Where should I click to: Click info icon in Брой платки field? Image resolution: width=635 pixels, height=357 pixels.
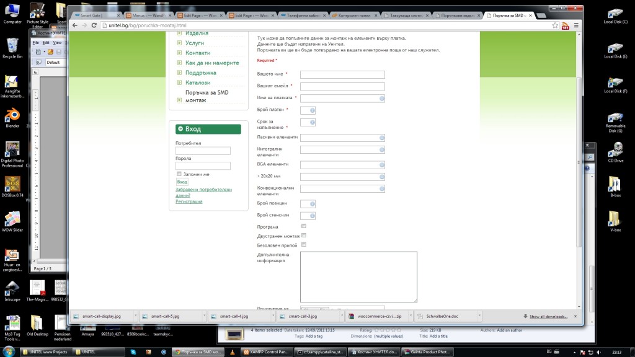point(313,110)
